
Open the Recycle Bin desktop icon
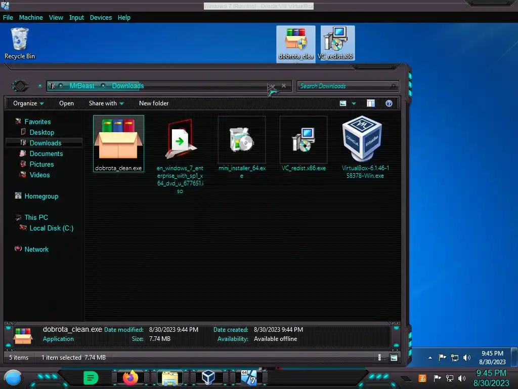point(20,44)
